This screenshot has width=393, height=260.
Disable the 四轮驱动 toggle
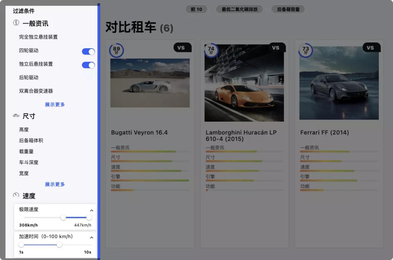pos(88,52)
